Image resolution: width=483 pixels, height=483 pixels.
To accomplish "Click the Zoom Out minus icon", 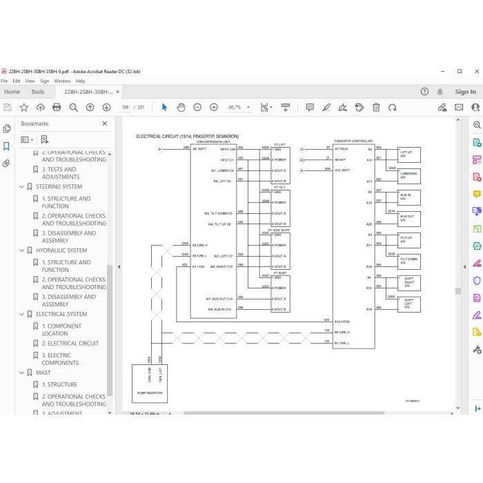I will (x=197, y=107).
